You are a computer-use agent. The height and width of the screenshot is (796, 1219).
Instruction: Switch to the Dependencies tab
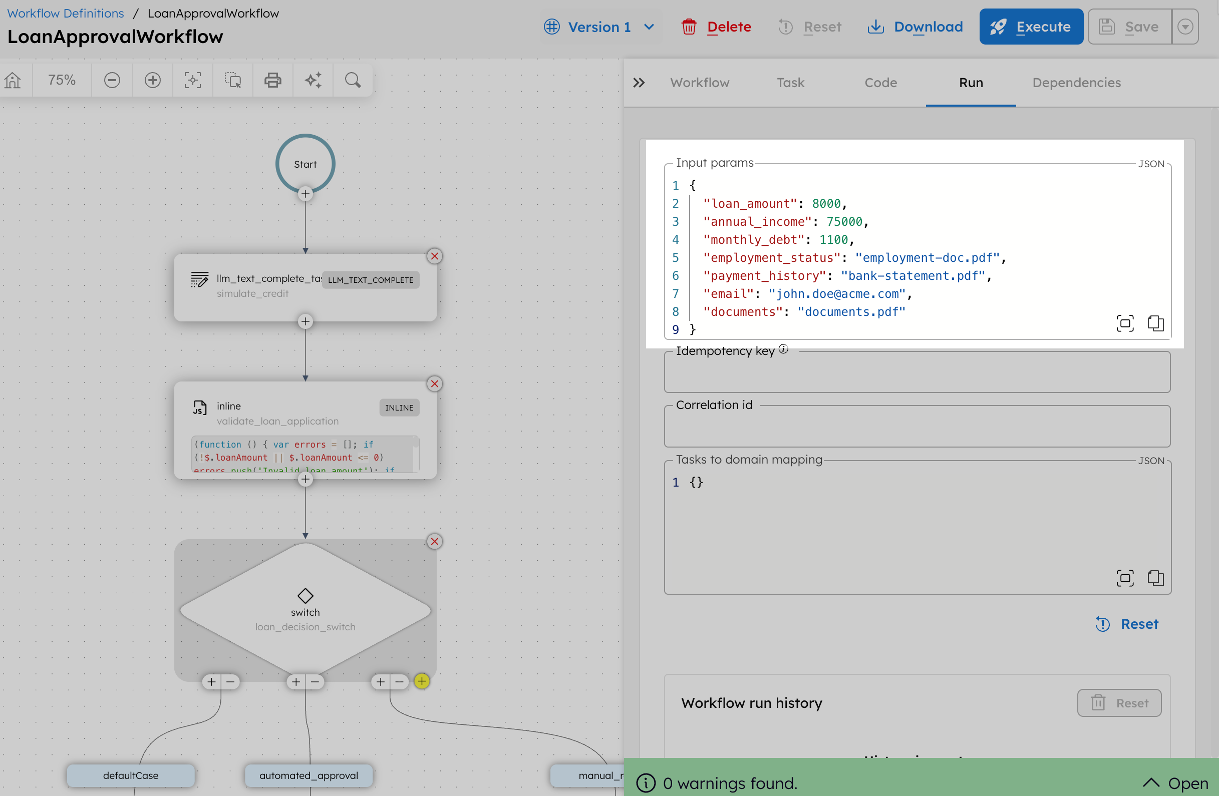tap(1076, 83)
